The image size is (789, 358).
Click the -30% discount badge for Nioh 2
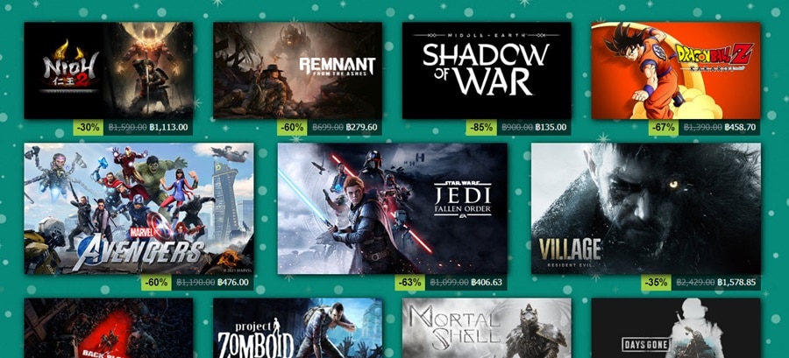(88, 128)
